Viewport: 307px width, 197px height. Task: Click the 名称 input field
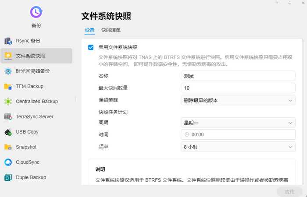[x=238, y=76]
